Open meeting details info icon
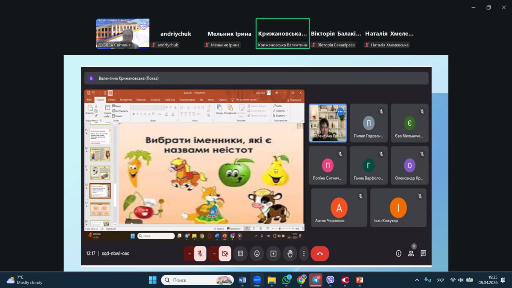512x288 pixels. (398, 253)
